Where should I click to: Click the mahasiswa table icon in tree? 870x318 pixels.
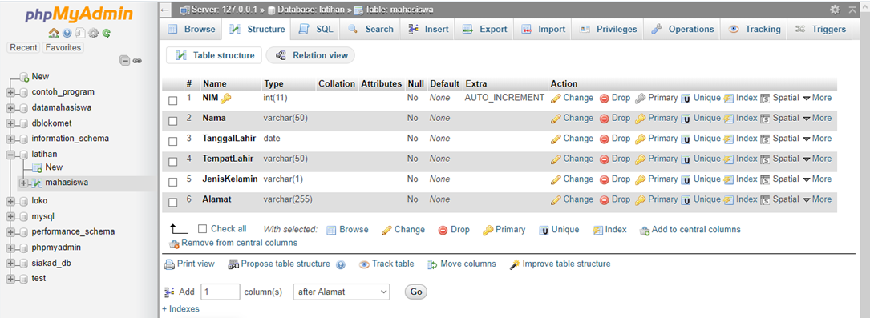(x=37, y=183)
